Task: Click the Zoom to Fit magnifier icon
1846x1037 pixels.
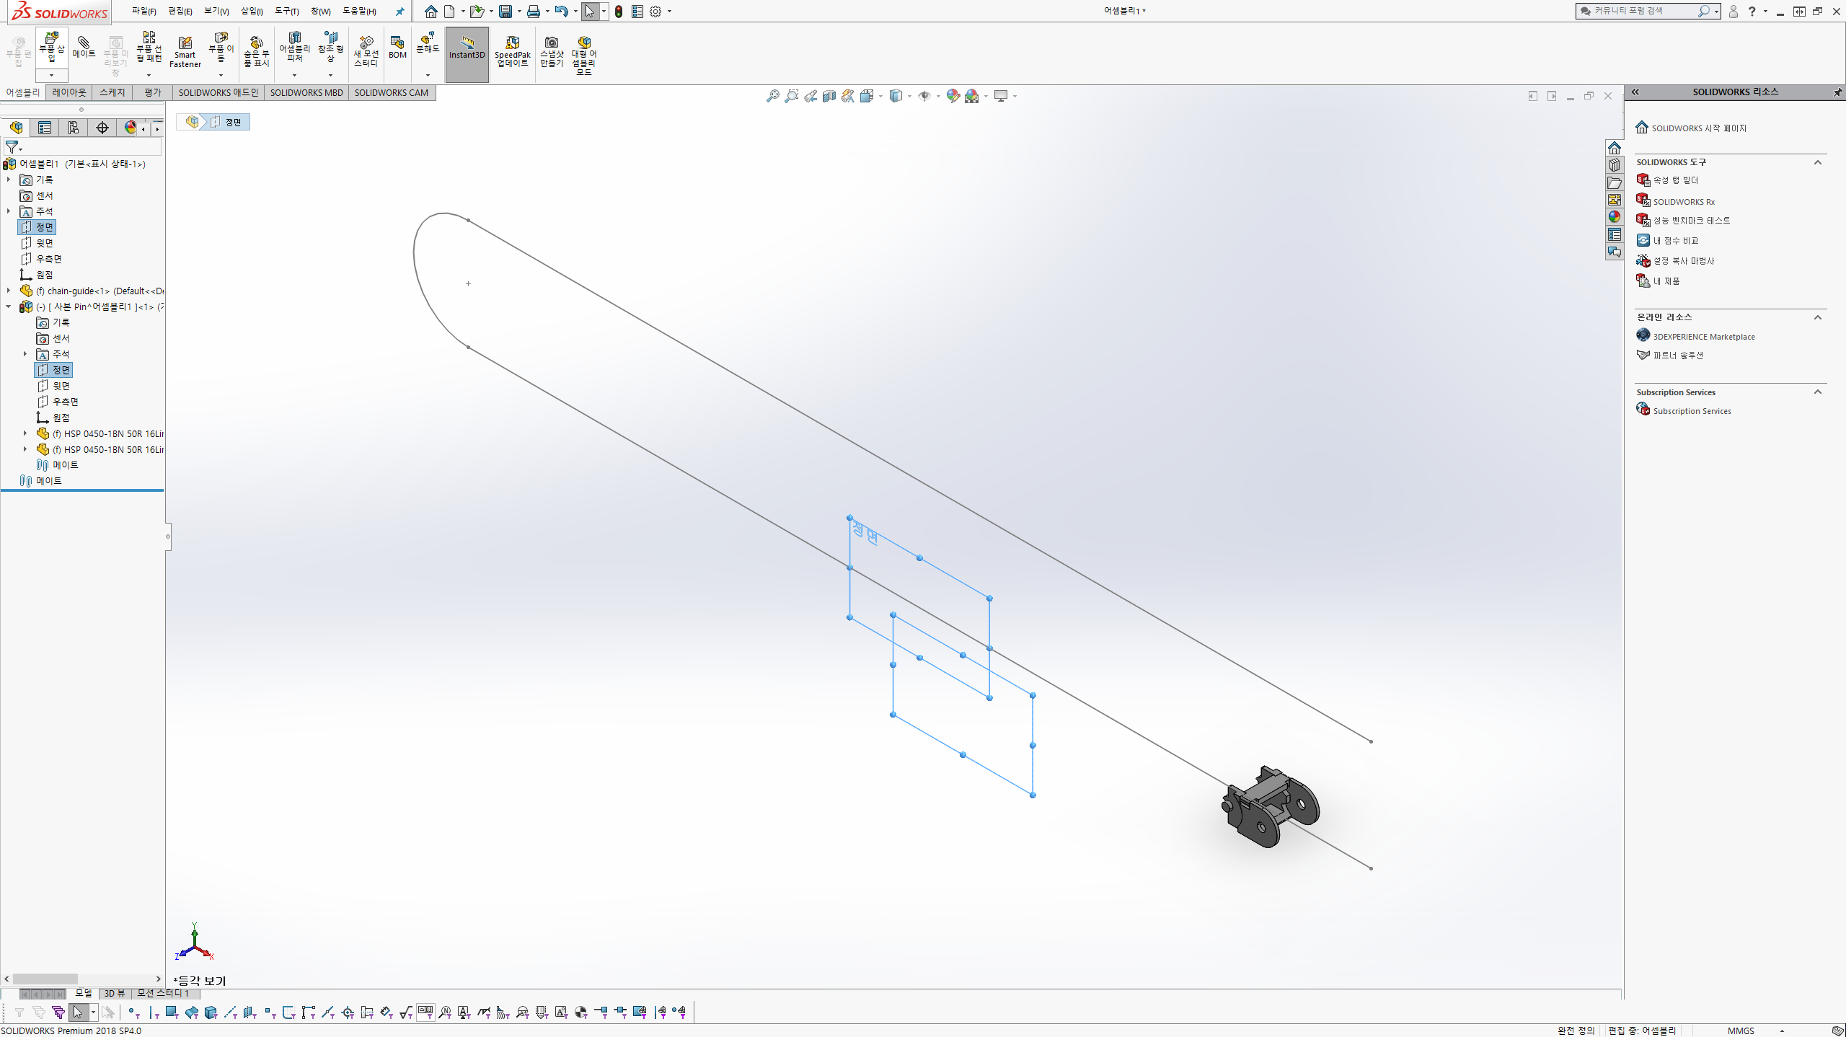Action: pos(772,96)
